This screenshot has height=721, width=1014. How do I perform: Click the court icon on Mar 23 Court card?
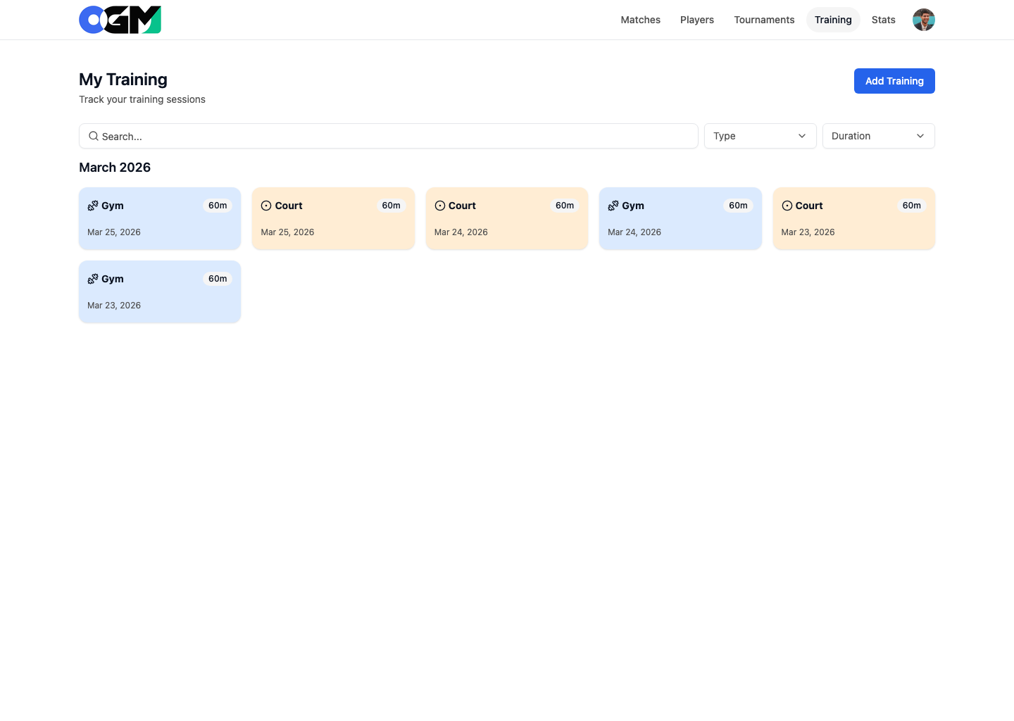(787, 206)
